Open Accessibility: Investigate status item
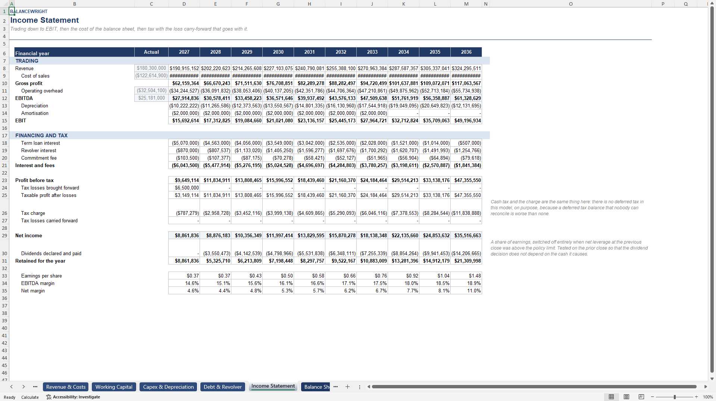The width and height of the screenshot is (716, 401). tap(73, 397)
